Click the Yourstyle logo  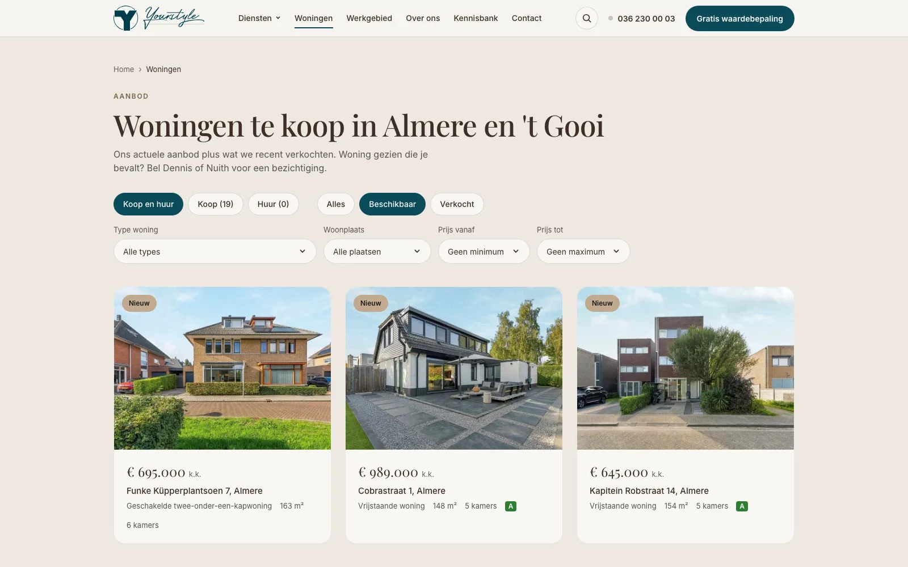[x=159, y=18]
